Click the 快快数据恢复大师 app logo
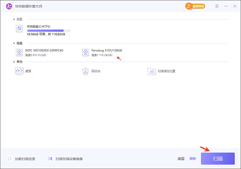Viewport: 241px width, 169px height. pos(9,6)
